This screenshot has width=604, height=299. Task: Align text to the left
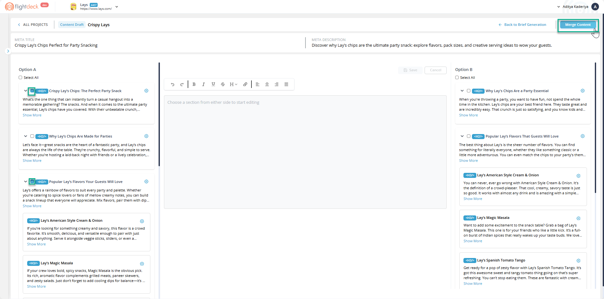point(257,84)
